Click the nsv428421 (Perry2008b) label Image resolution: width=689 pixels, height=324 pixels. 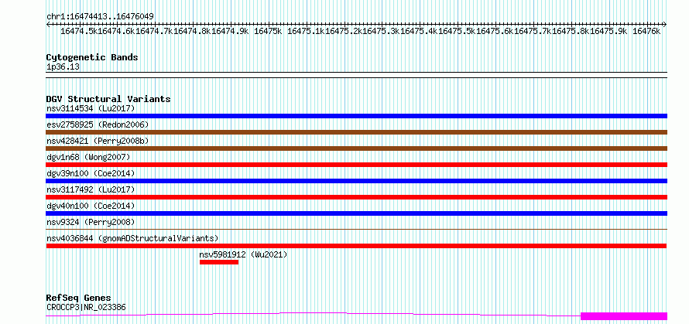[x=98, y=141]
